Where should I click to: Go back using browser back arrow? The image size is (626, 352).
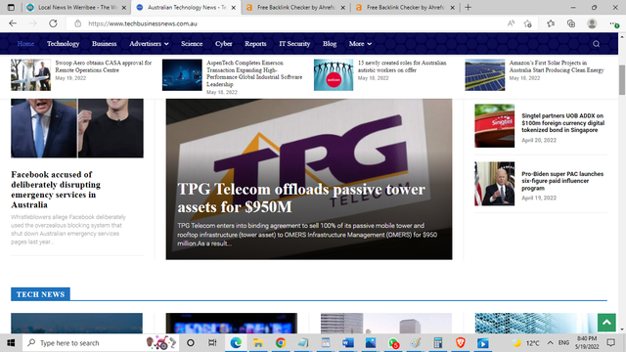13,23
